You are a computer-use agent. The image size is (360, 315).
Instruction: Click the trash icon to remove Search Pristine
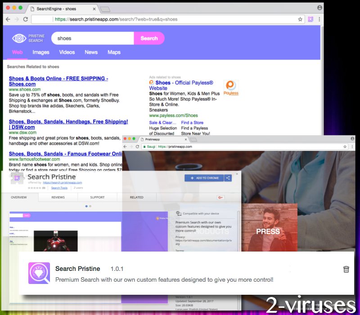tap(346, 269)
